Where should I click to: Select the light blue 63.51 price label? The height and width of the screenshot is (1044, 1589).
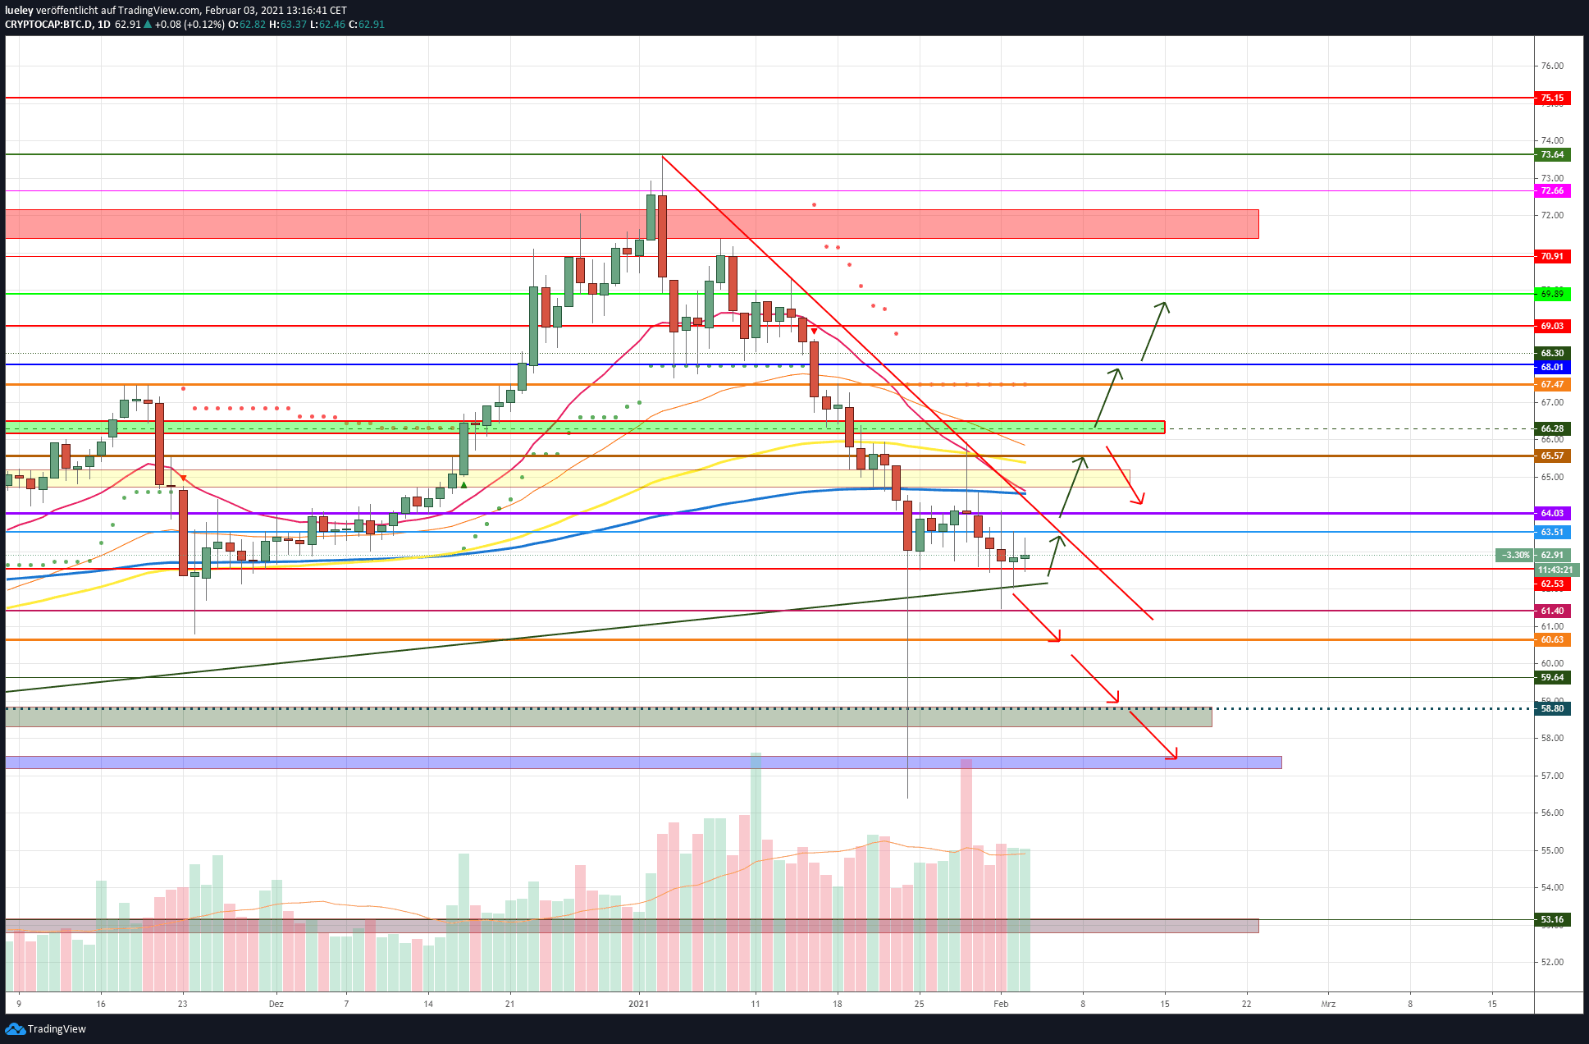coord(1552,532)
